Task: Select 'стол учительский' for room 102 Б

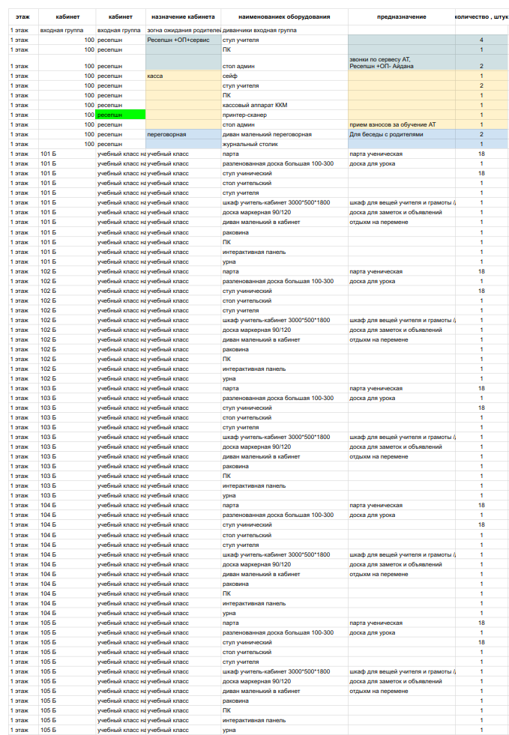Action: point(284,301)
